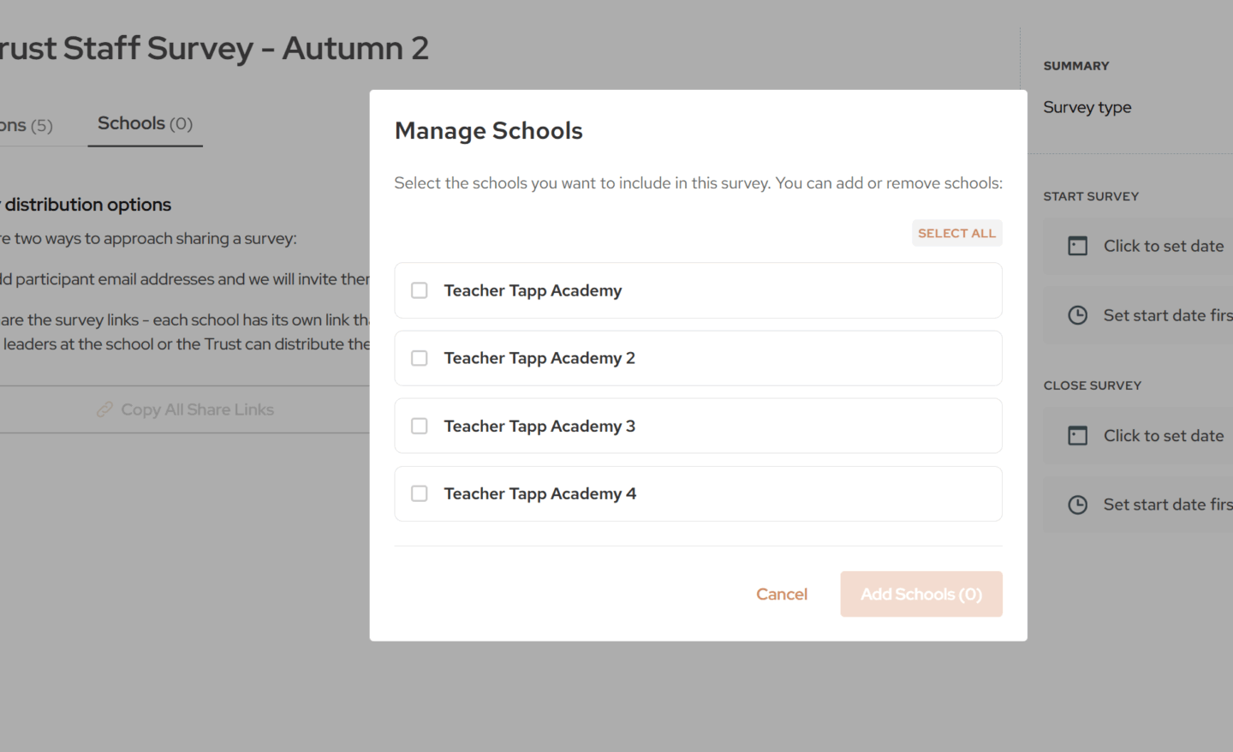Select the Copy All Share Links text
The width and height of the screenshot is (1233, 752).
[197, 409]
